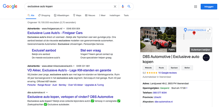Switch to the Shopping tab
219x107 pixels.
point(44,15)
